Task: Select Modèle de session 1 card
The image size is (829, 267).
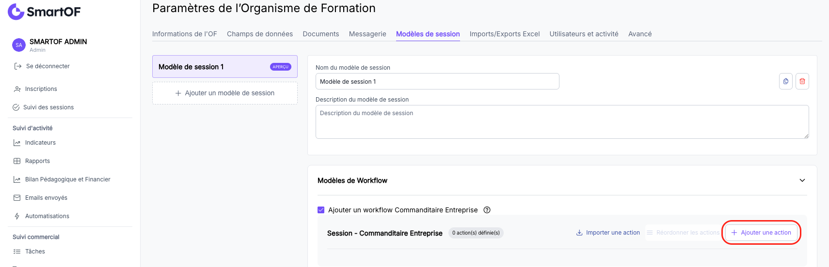Action: coord(225,67)
